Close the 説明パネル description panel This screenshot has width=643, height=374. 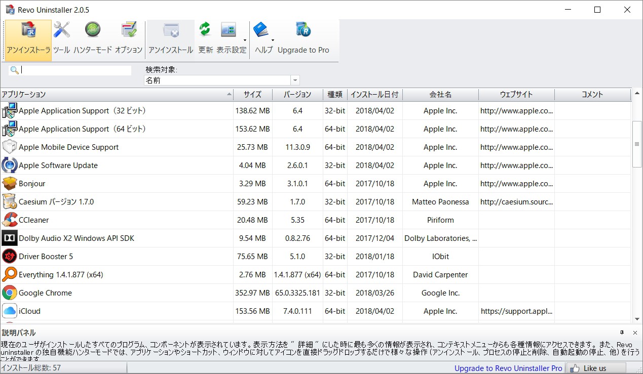pyautogui.click(x=635, y=333)
